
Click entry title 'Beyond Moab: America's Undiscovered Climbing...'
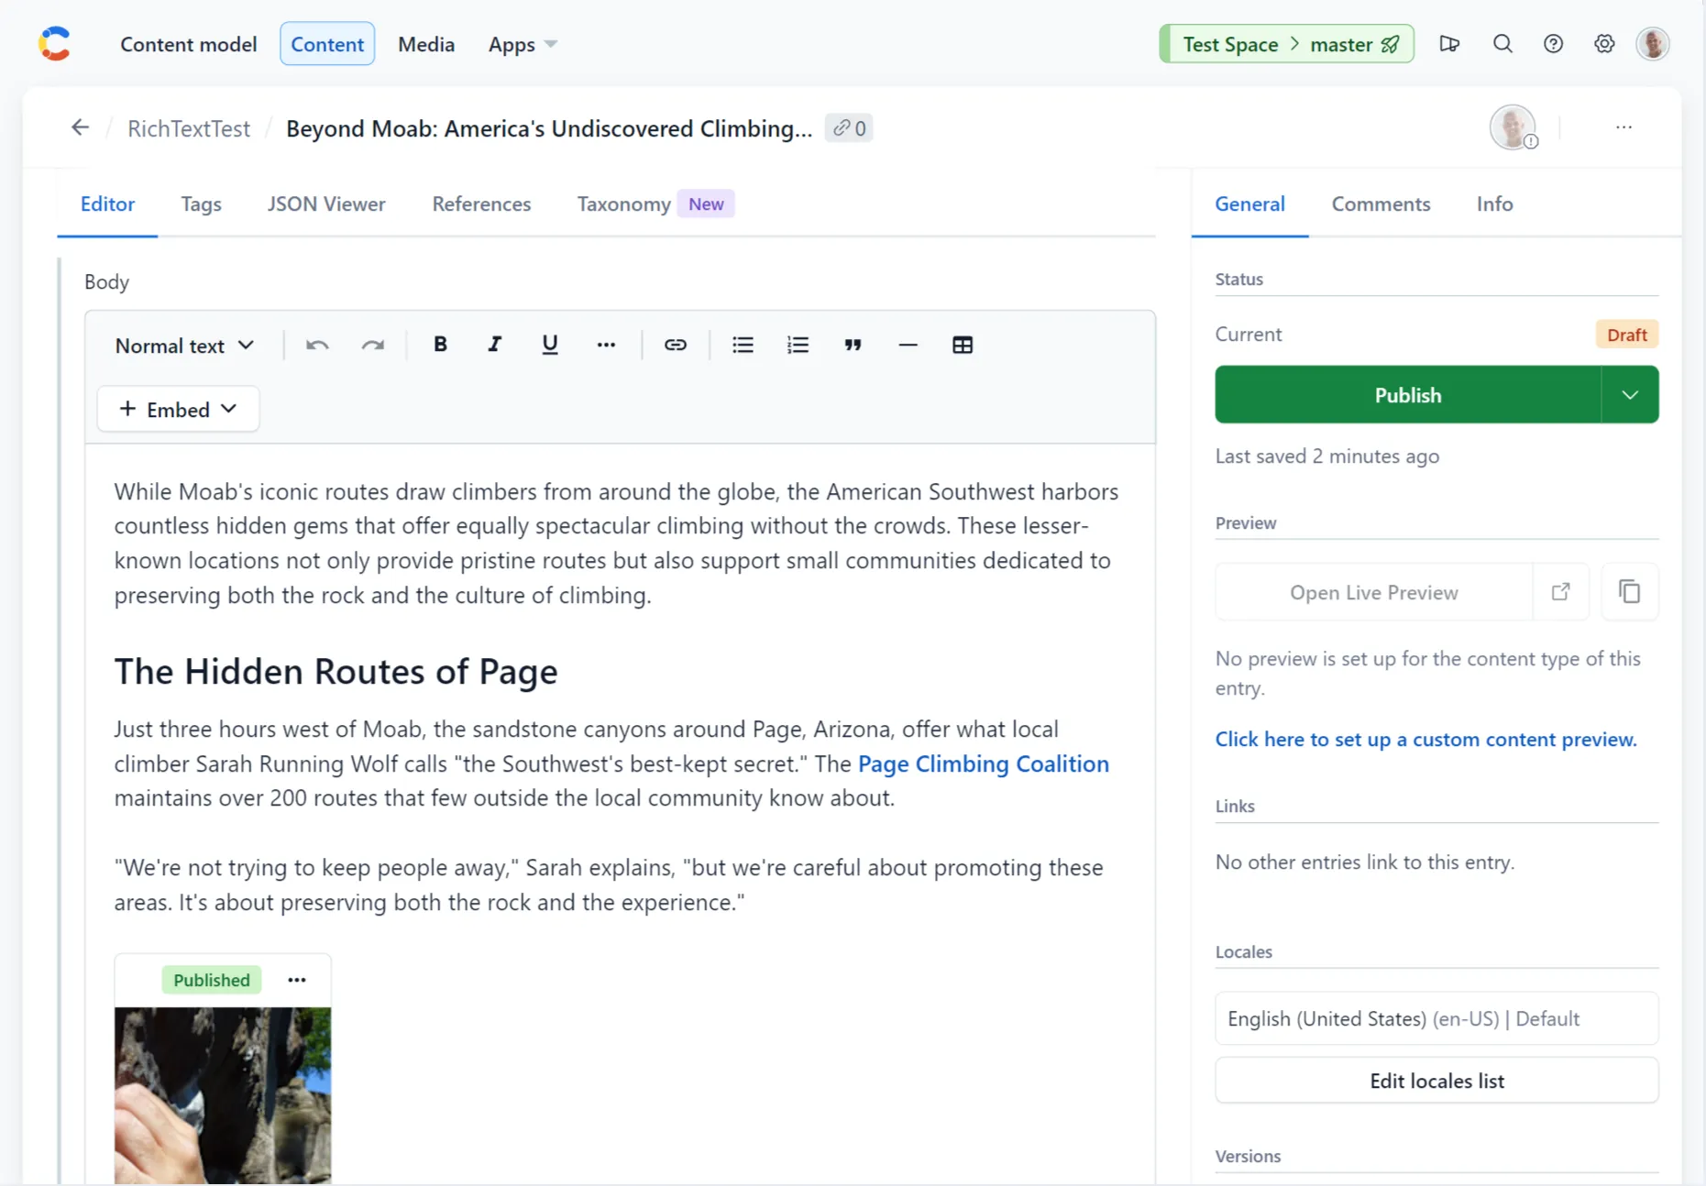[x=548, y=128]
